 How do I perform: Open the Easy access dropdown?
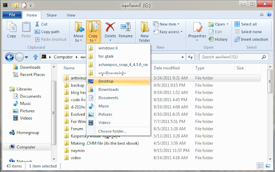click(x=168, y=32)
